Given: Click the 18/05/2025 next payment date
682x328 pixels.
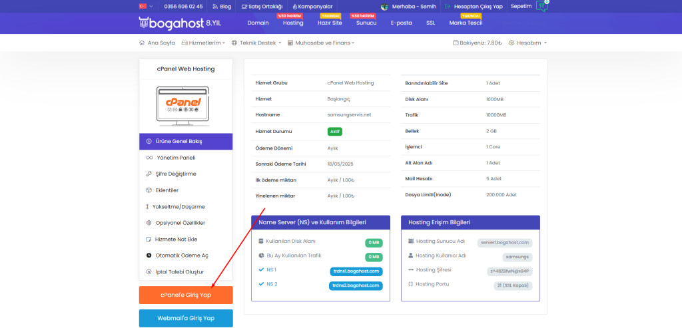Looking at the screenshot, I should (339, 164).
